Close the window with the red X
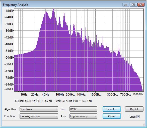Screen dimensions: 147x128 (x=141, y=5)
